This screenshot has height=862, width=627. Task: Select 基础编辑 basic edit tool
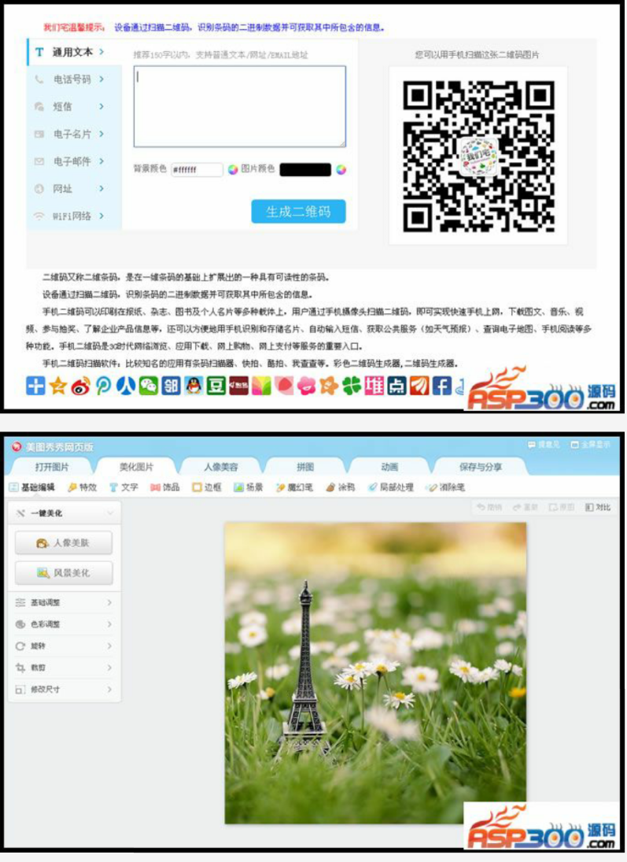click(x=32, y=487)
